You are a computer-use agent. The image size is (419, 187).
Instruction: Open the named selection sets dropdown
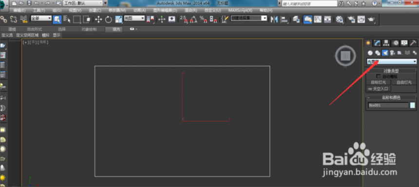pos(249,18)
